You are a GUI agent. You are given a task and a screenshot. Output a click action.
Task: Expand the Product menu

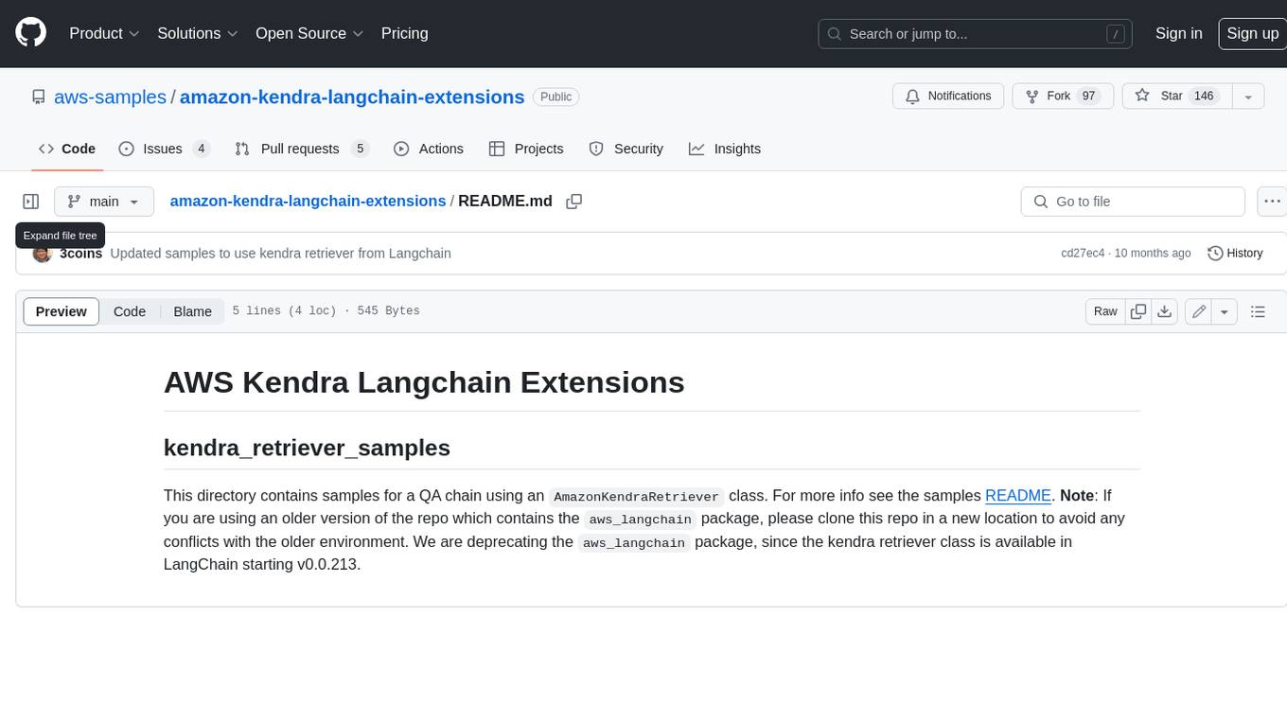(x=104, y=33)
